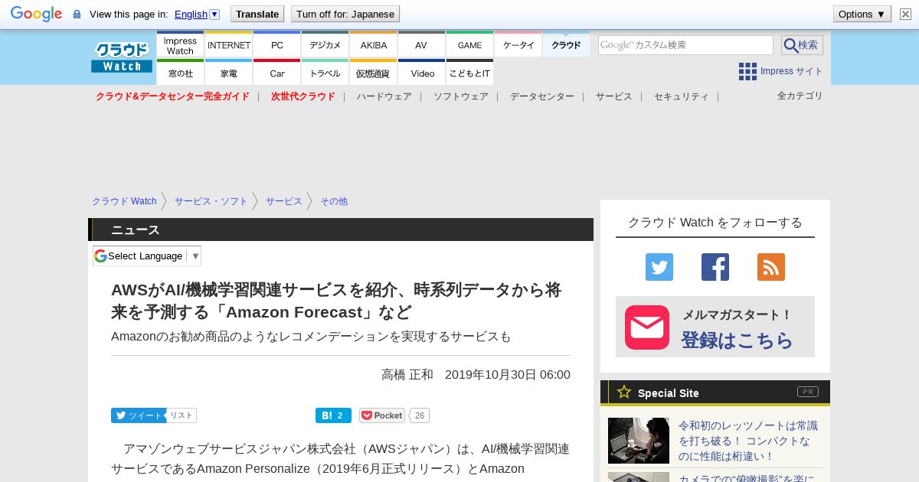Click the Special Site star icon

tap(624, 392)
